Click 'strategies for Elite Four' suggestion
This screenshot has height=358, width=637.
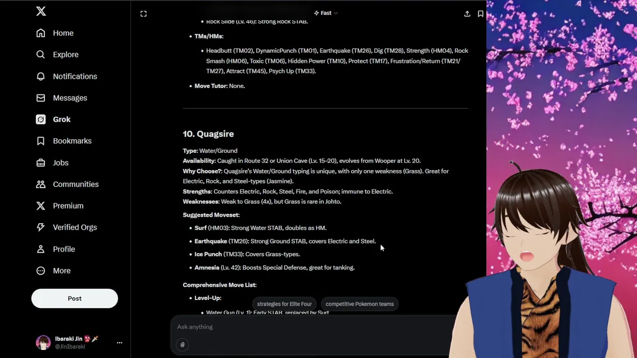point(284,304)
